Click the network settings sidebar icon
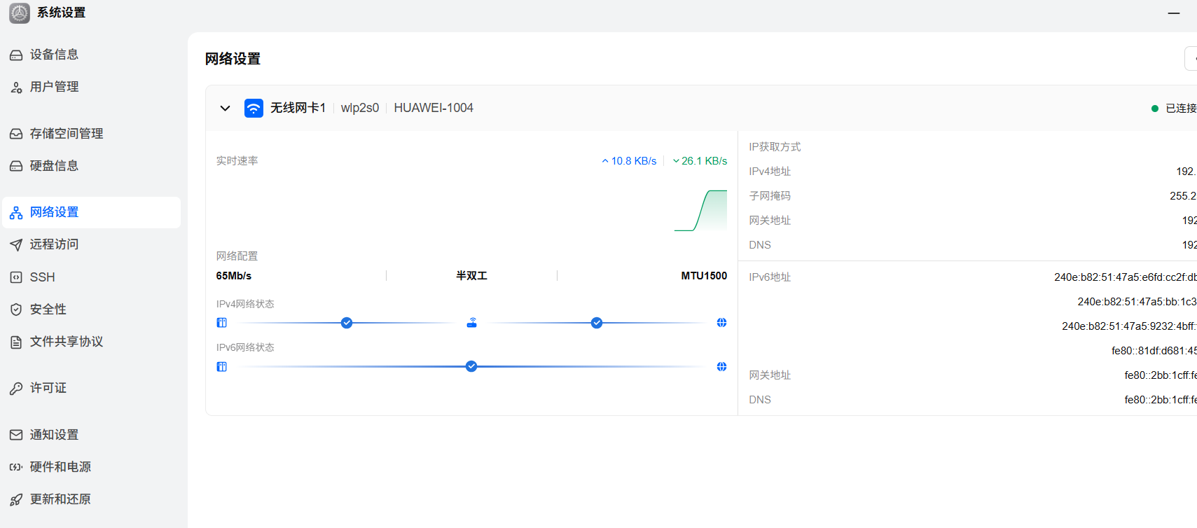1197x528 pixels. pyautogui.click(x=16, y=212)
